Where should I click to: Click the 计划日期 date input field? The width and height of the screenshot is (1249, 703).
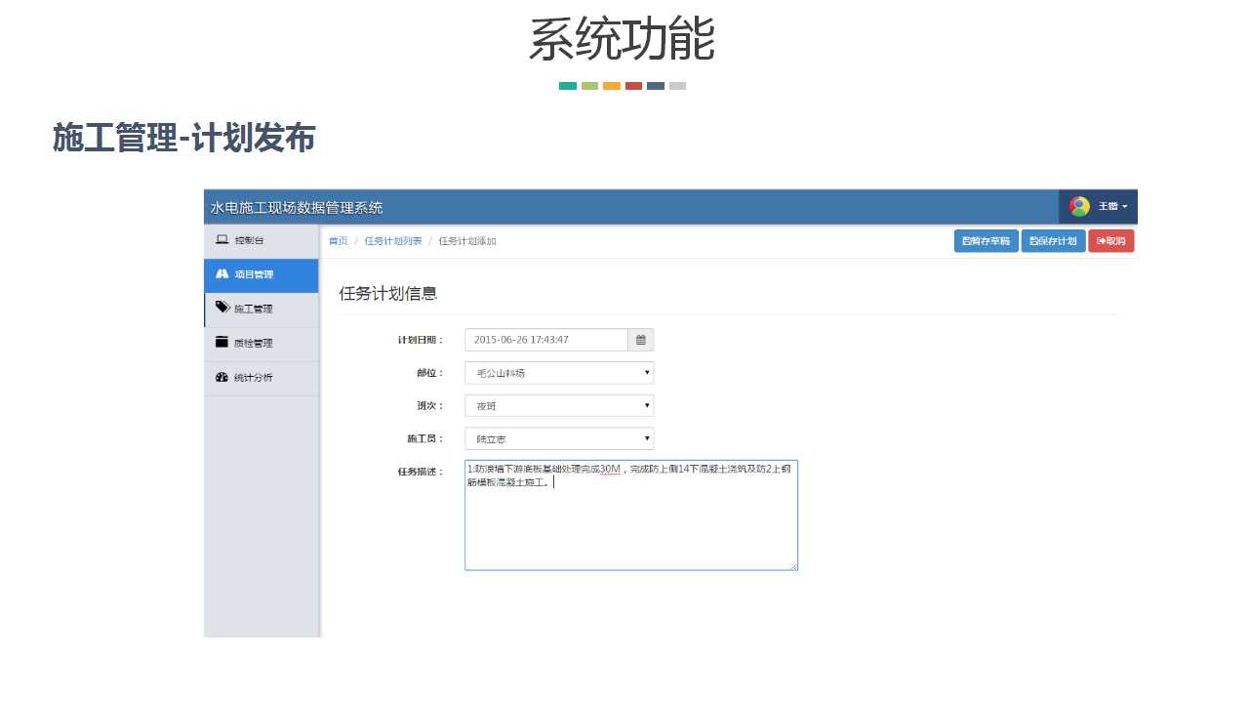[546, 340]
